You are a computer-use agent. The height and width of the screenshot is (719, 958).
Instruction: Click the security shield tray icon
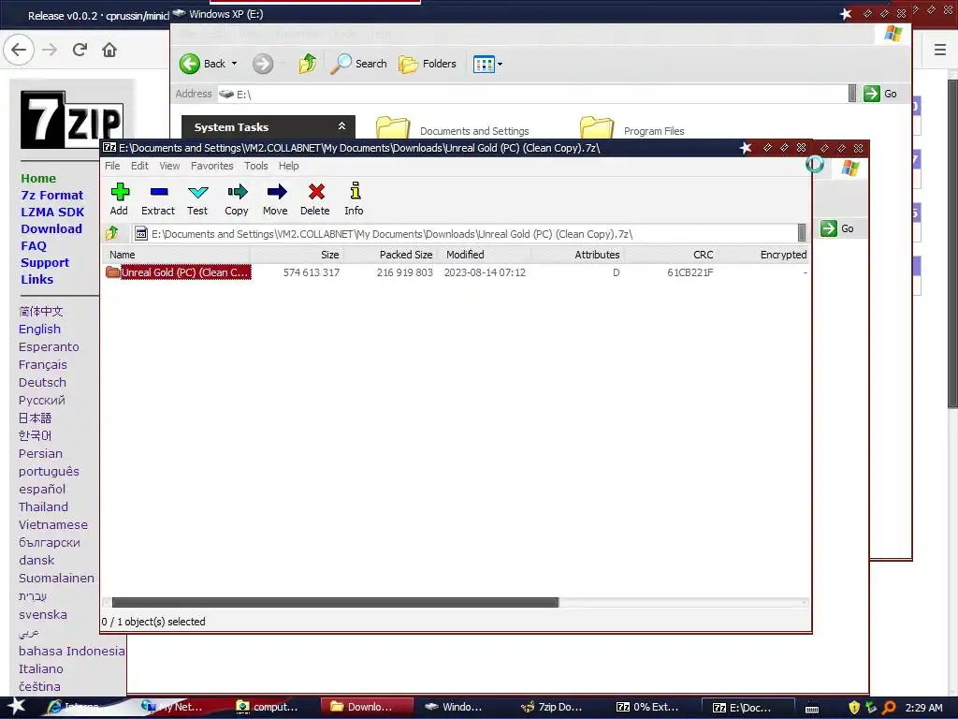coord(853,708)
